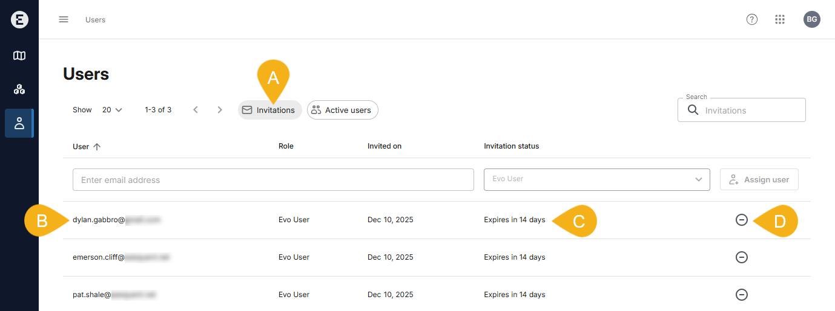Switch to the Active users tab

(343, 110)
